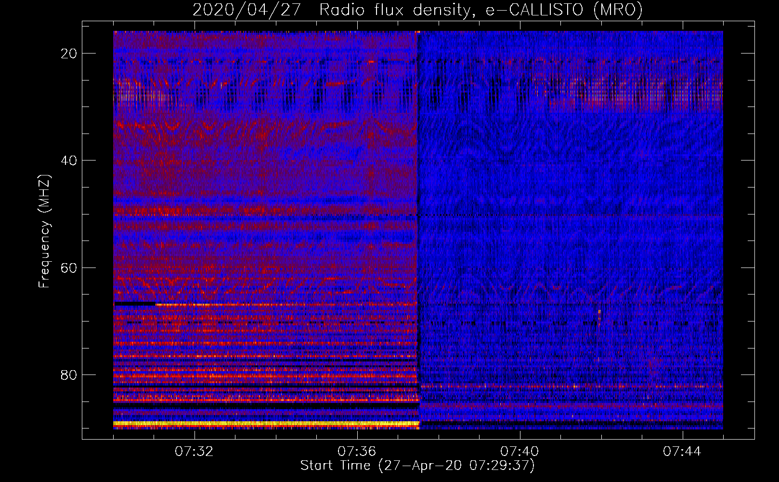779x482 pixels.
Task: Click the plot title '2020/04/27 Radio flux density, e-CALLISTO (MRO)'
Action: coord(417,10)
